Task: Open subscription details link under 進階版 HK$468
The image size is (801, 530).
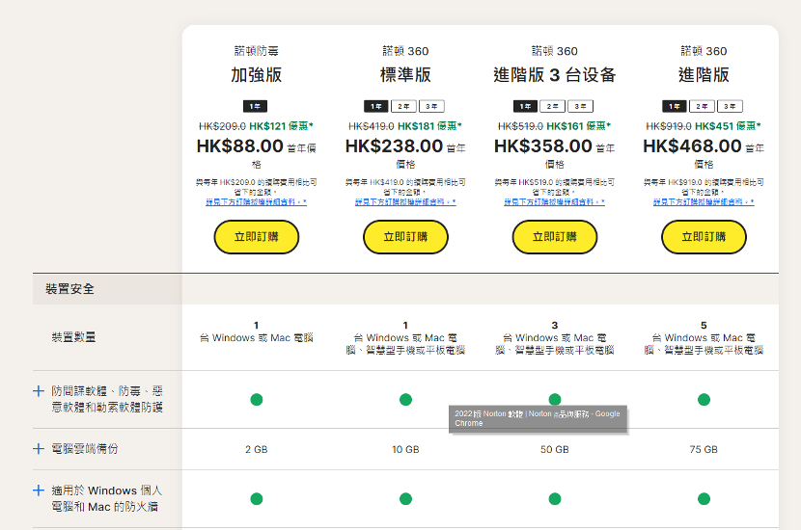Action: click(x=704, y=202)
